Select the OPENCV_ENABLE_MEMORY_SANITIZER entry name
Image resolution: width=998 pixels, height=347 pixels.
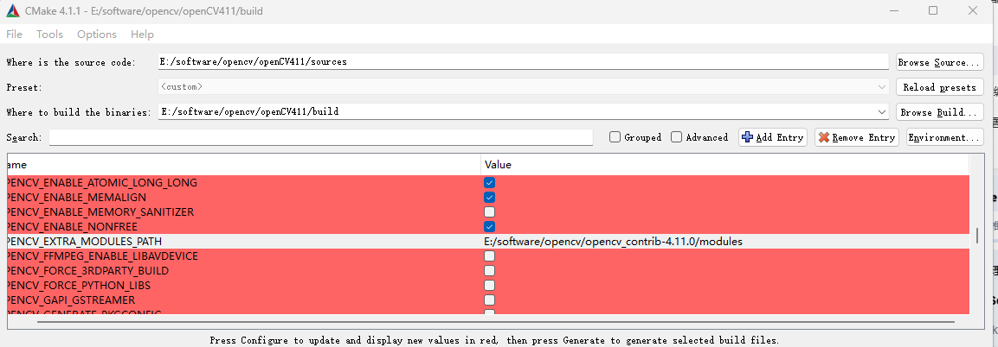(100, 211)
